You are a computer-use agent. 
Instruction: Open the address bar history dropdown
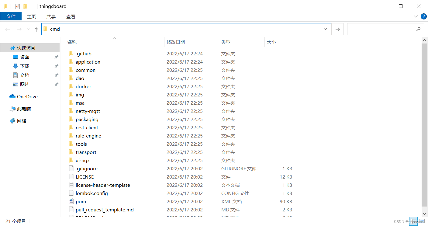pyautogui.click(x=326, y=29)
